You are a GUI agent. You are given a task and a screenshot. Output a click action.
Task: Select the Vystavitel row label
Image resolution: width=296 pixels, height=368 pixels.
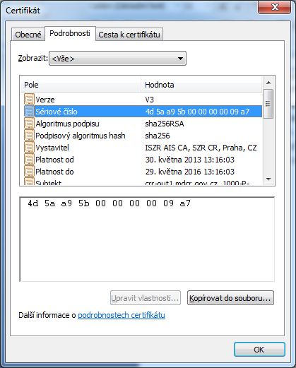(52, 148)
